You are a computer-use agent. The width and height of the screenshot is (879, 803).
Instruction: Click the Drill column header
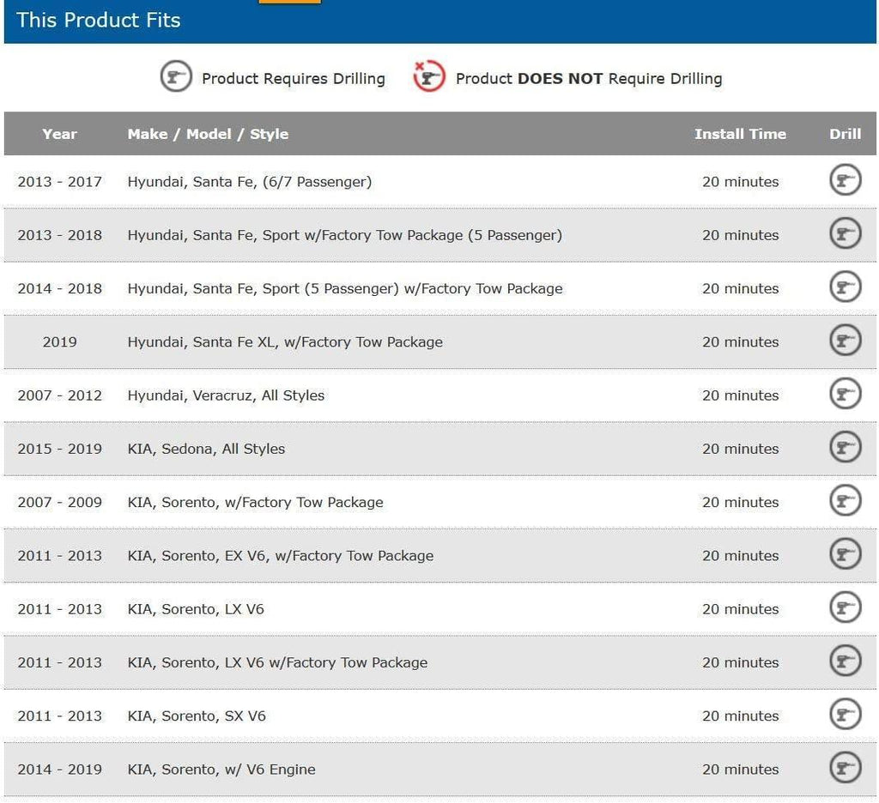[845, 134]
